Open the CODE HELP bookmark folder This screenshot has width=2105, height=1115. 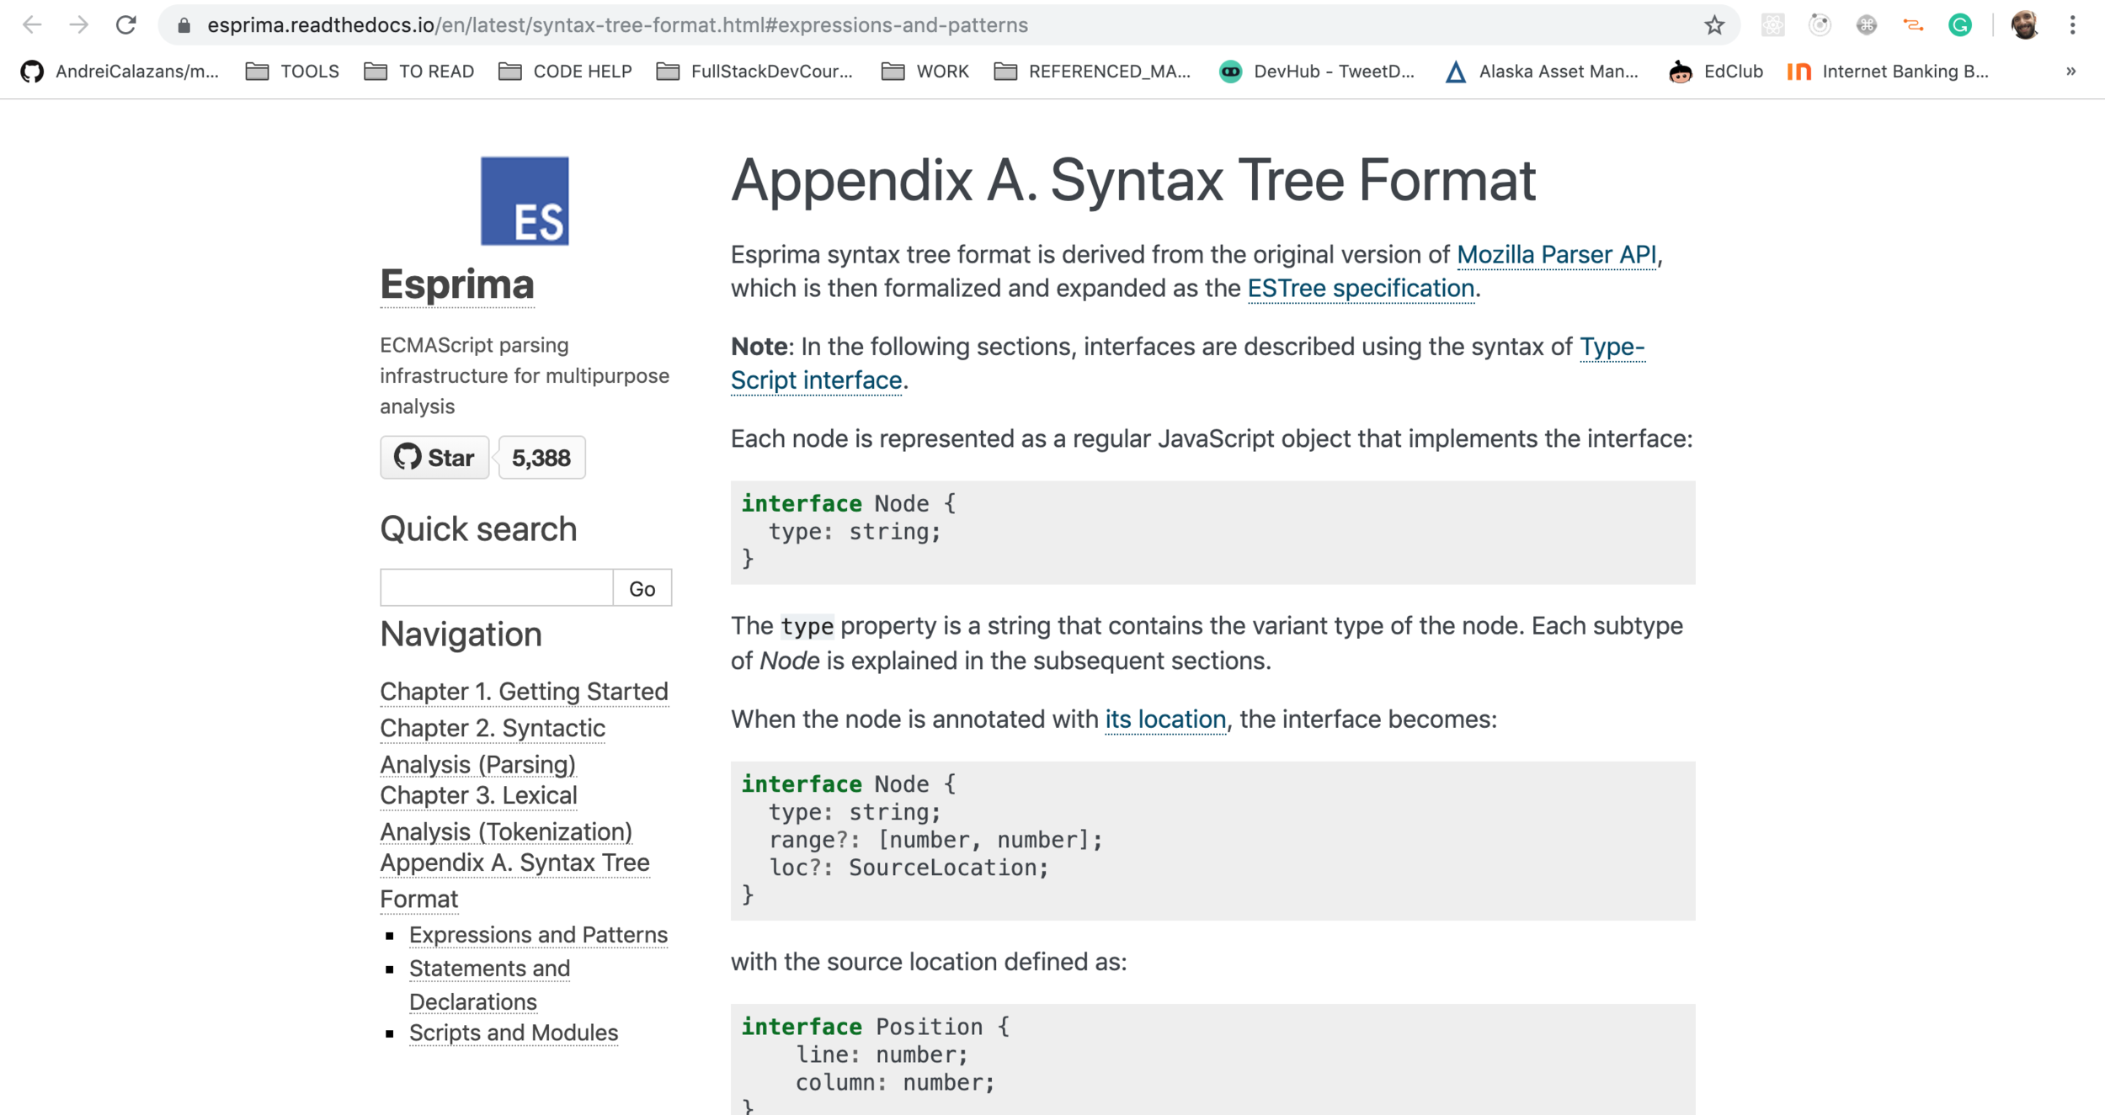565,72
